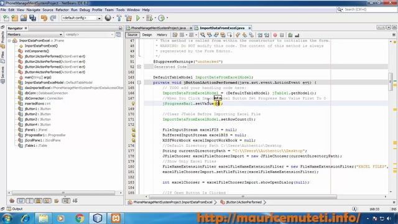This screenshot has width=398, height=224.
Task: Switch to PhoneManageMentSystemProject.java tab
Action: [x=159, y=28]
